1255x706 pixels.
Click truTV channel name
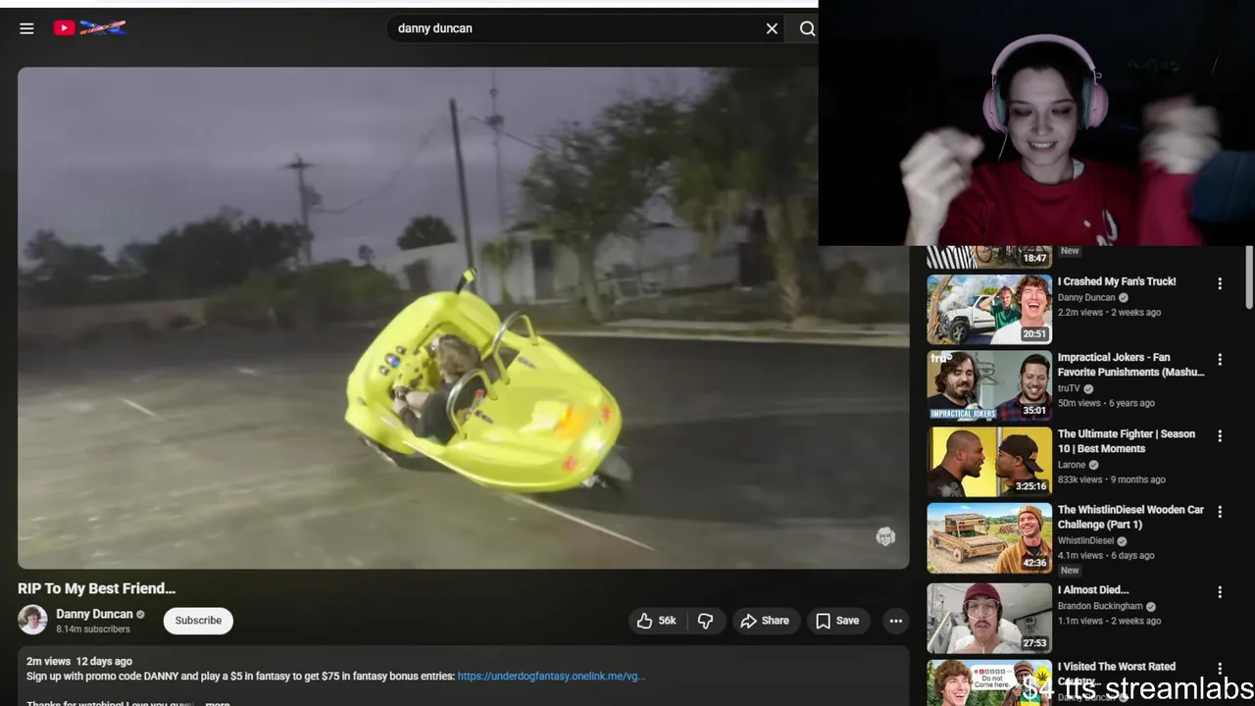(x=1069, y=388)
